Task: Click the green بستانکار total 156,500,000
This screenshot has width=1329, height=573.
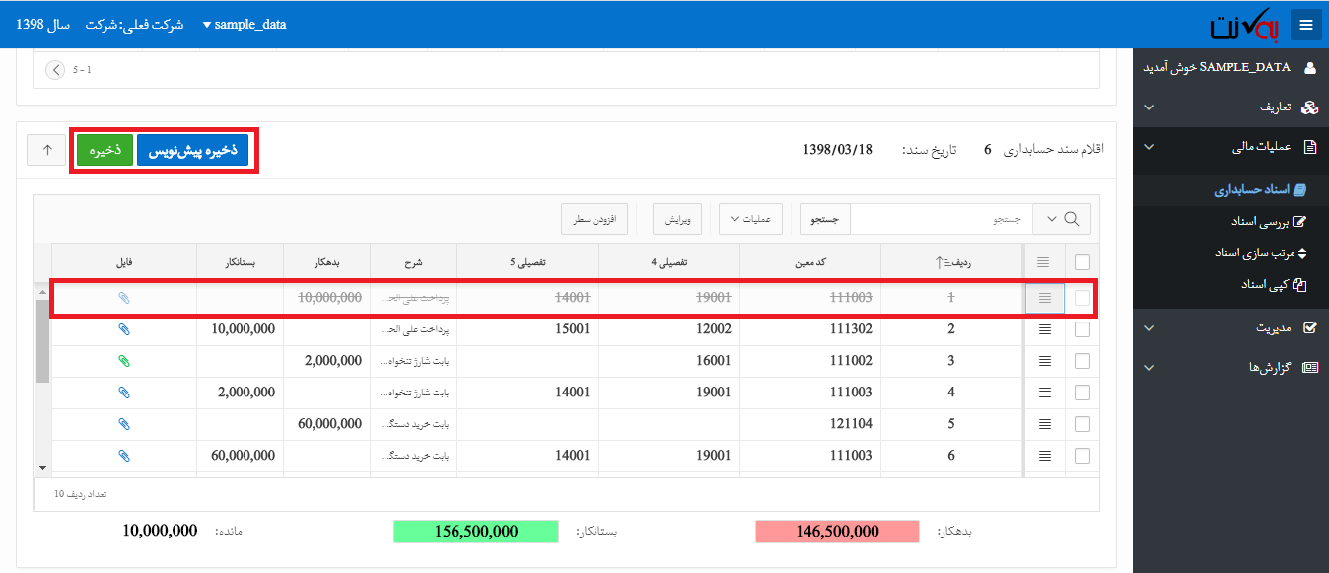Action: pyautogui.click(x=475, y=532)
